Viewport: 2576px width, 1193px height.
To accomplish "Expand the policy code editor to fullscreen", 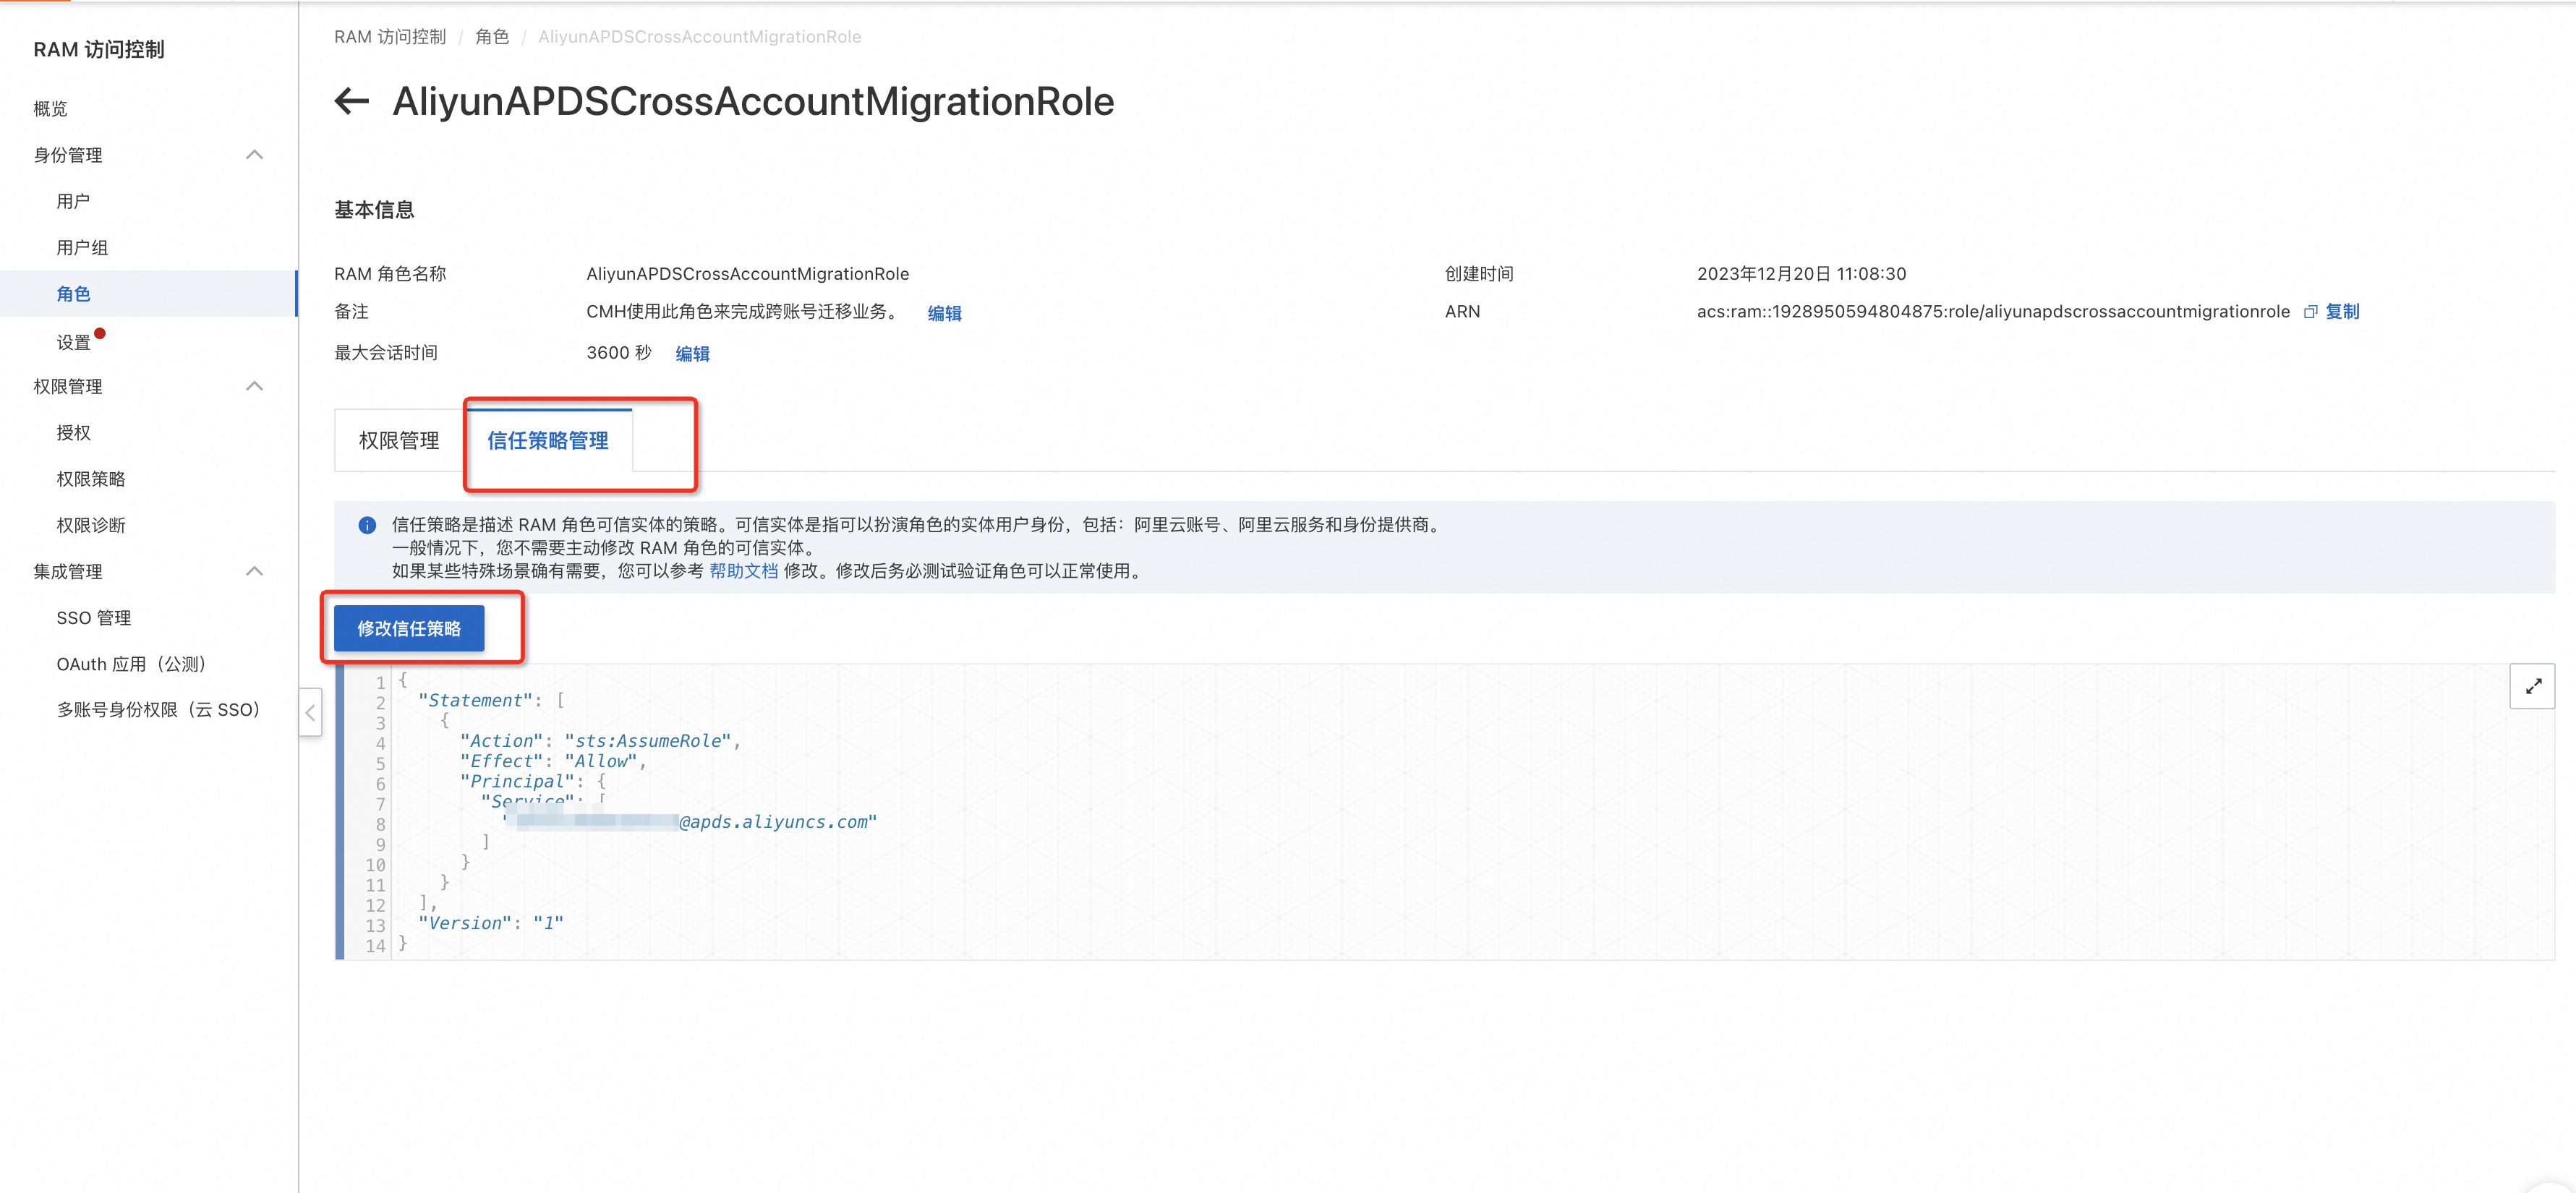I will click(2532, 686).
